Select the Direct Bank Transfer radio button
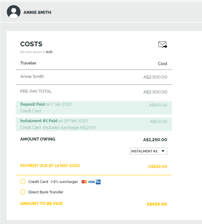Image resolution: width=202 pixels, height=224 pixels. (23, 192)
